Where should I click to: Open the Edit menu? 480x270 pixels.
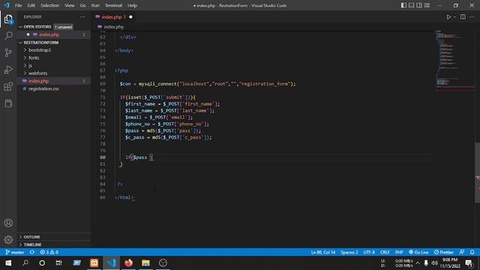pyautogui.click(x=31, y=5)
